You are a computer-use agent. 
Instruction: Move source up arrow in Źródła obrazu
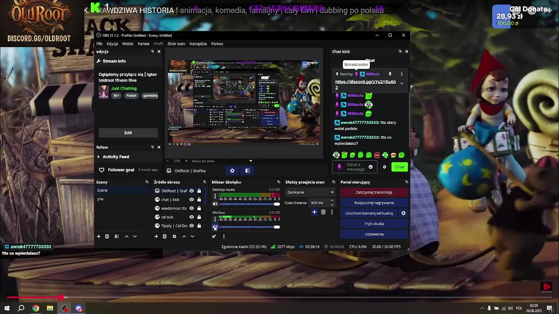pyautogui.click(x=184, y=236)
